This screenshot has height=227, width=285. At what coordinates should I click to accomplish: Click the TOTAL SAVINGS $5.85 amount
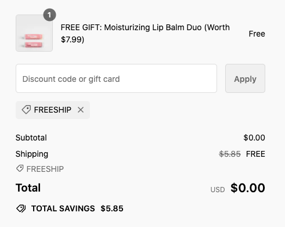pos(112,208)
